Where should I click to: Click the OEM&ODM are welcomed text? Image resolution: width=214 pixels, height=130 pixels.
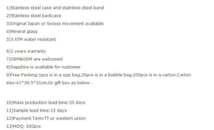pyautogui.click(x=35, y=59)
